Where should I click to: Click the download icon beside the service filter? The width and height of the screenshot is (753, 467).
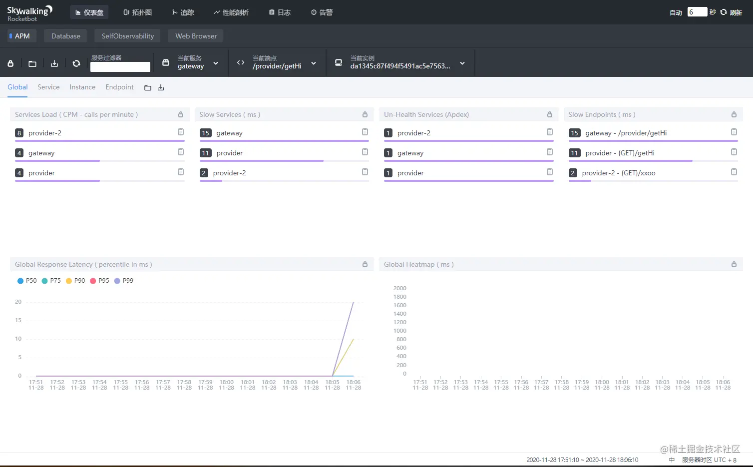(x=54, y=63)
